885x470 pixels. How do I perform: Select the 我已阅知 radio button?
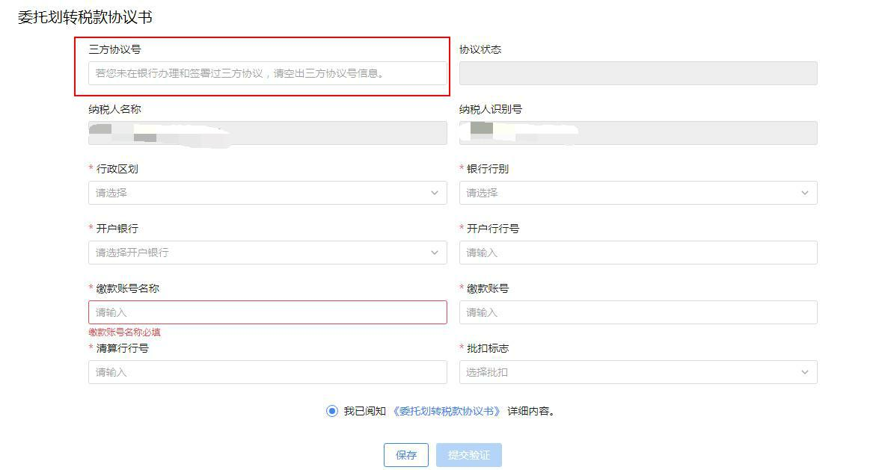click(x=332, y=411)
